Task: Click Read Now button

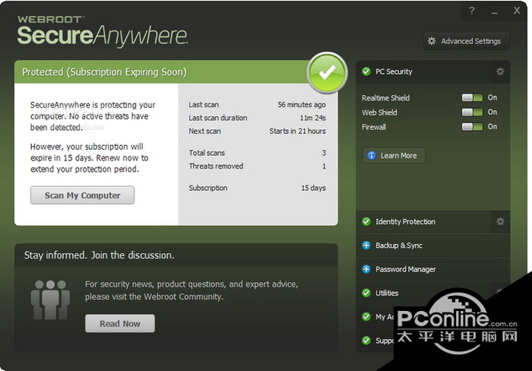Action: [120, 323]
